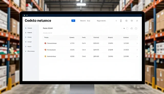This screenshot has width=164, height=94.
Task: Click the middle circle icon above the table
Action: coord(132,28)
